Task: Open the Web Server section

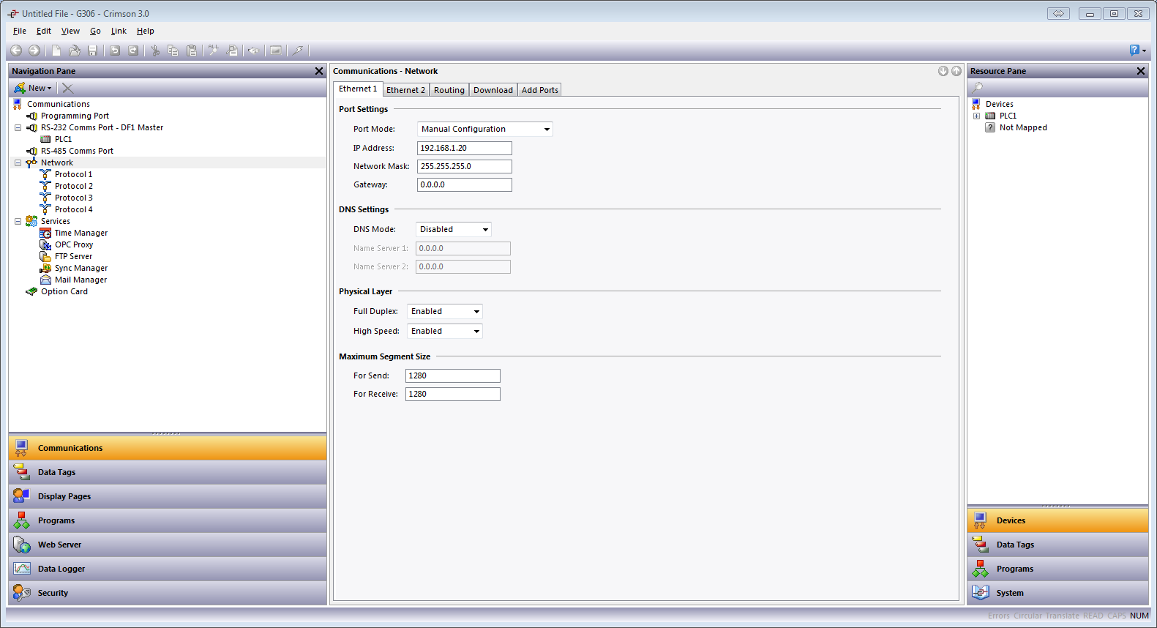Action: (168, 545)
